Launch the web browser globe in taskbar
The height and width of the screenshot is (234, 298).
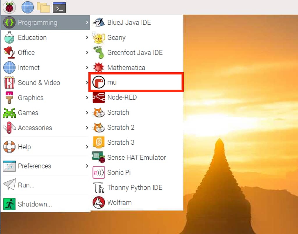coord(28,7)
